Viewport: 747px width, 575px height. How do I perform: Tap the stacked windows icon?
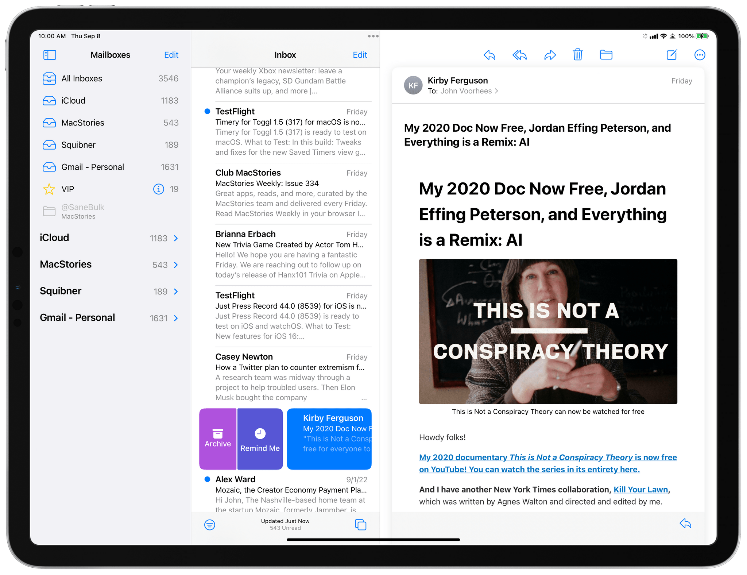[x=360, y=525]
